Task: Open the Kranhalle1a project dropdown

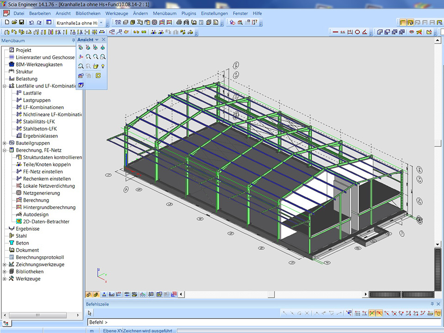Action: click(x=101, y=22)
